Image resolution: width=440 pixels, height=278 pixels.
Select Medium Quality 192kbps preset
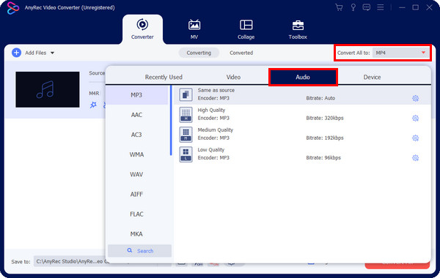pos(302,134)
